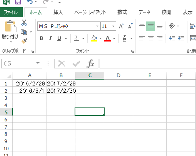
Task: Select row 3 header
Action: click(6, 98)
